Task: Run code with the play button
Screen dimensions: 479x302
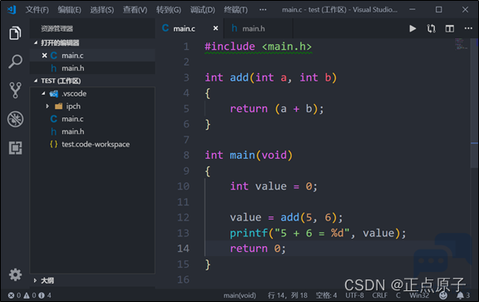Action: point(412,28)
